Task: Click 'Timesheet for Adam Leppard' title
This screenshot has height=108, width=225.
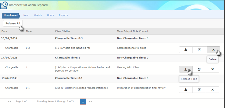Action: (28, 5)
